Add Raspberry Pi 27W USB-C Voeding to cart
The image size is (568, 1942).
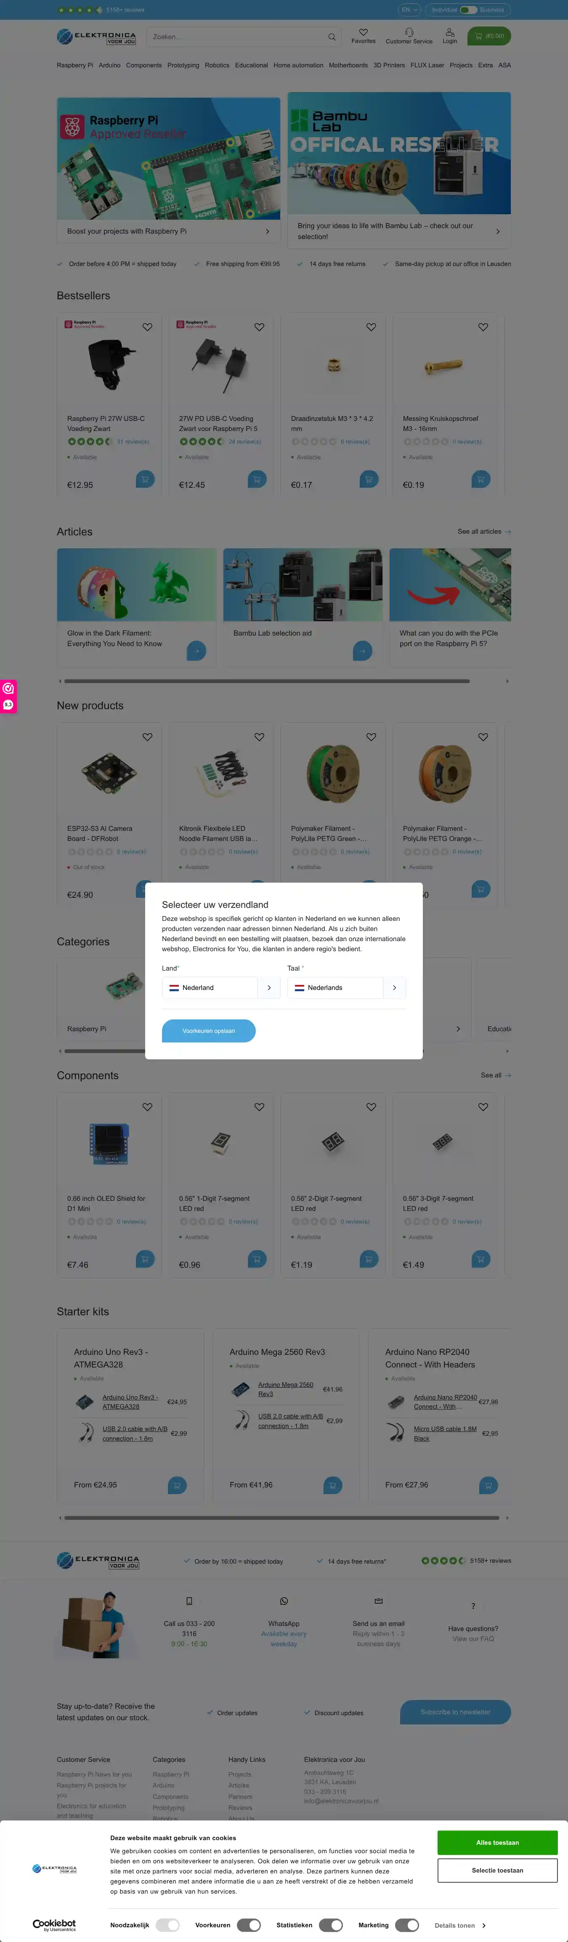point(145,479)
